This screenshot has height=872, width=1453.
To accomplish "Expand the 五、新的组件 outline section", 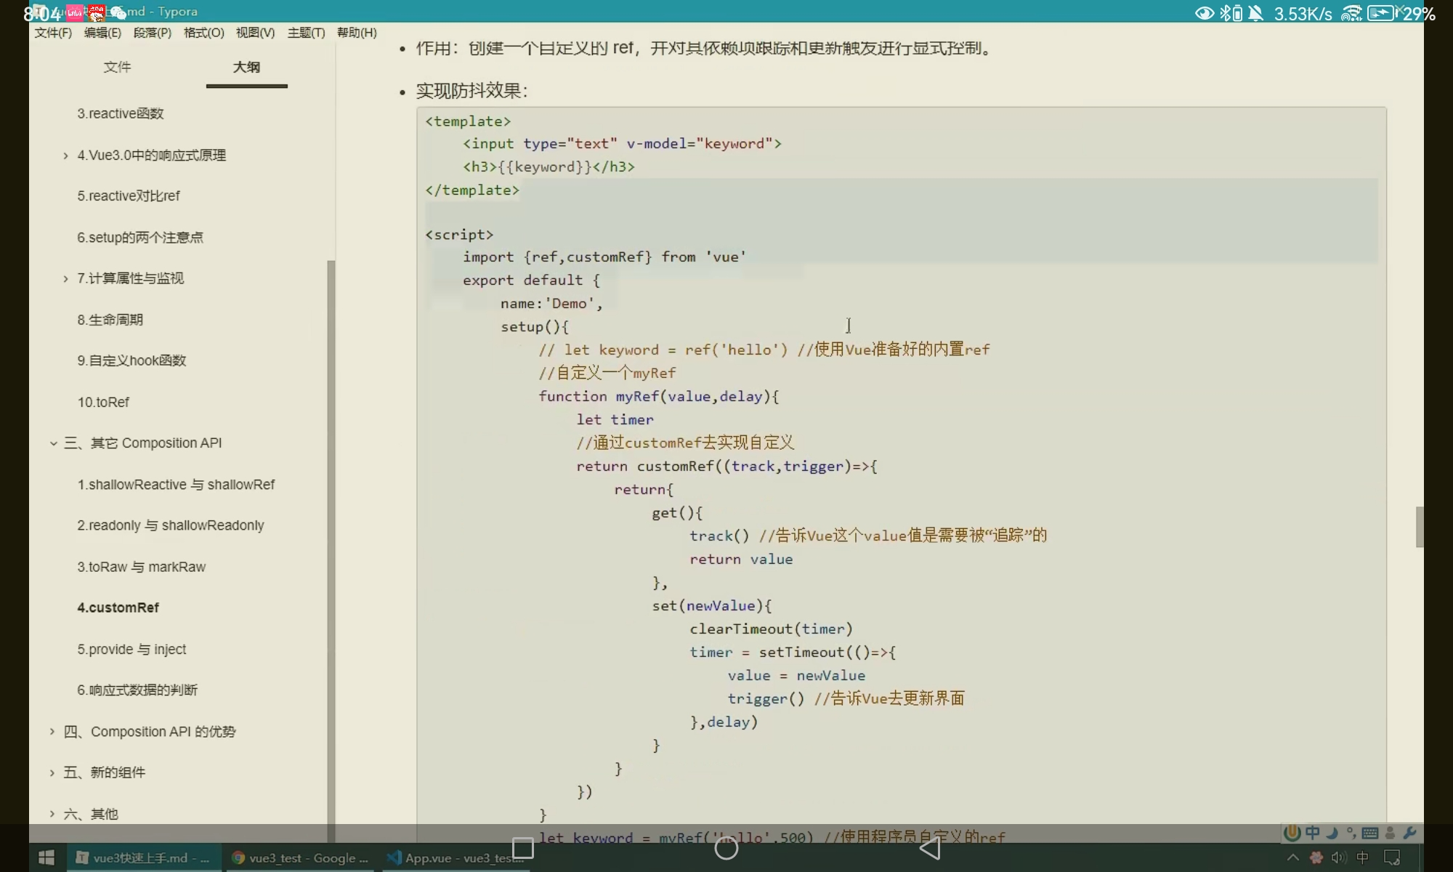I will pyautogui.click(x=52, y=772).
